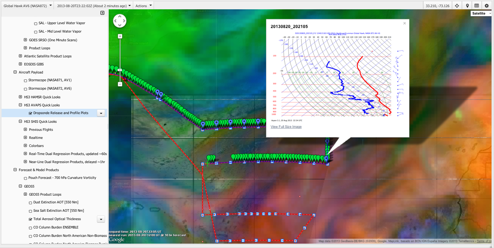Open the Actions menu
This screenshot has width=494, height=248.
pos(143,6)
